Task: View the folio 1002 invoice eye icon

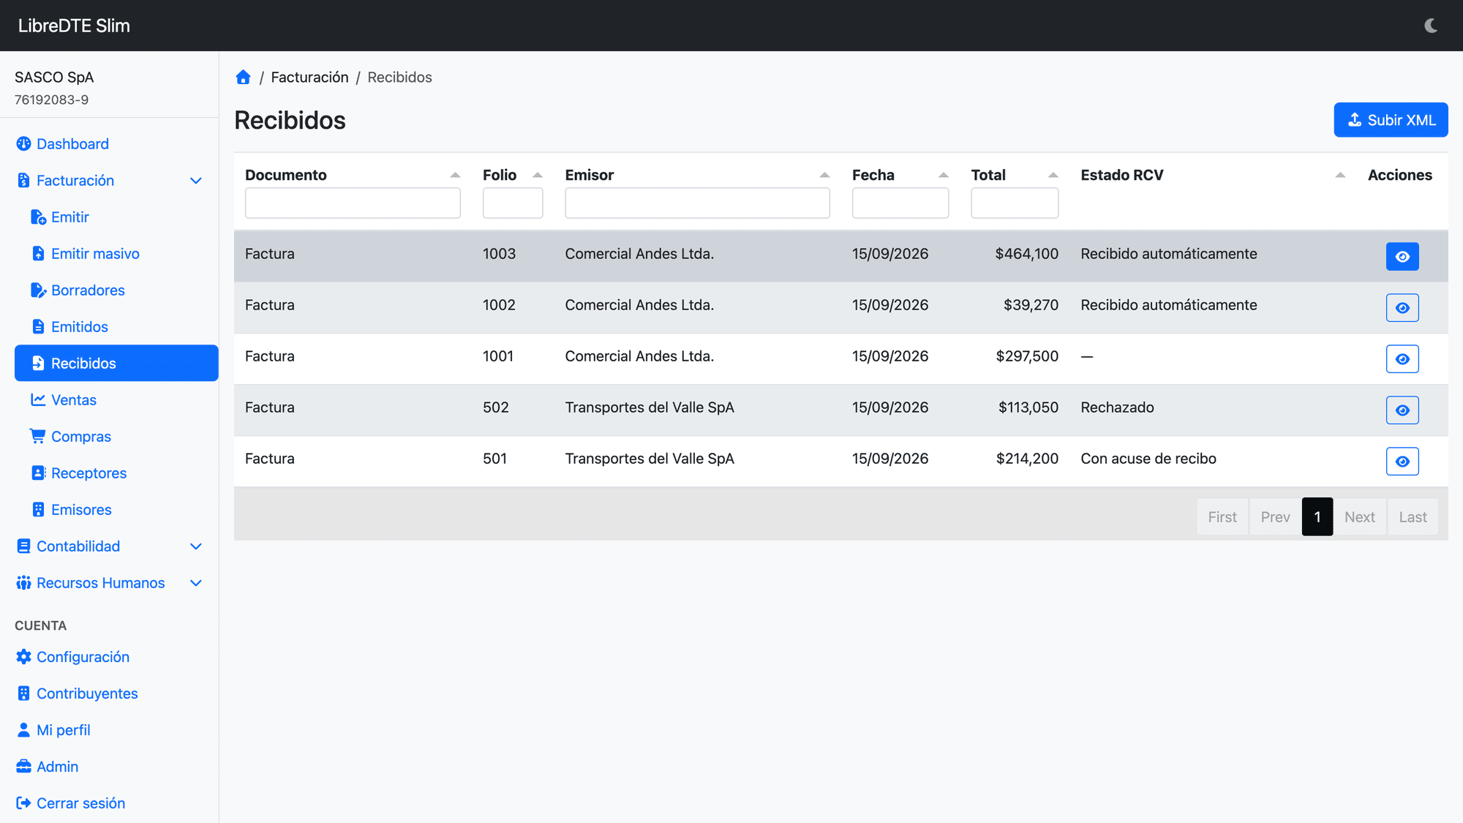Action: 1402,308
